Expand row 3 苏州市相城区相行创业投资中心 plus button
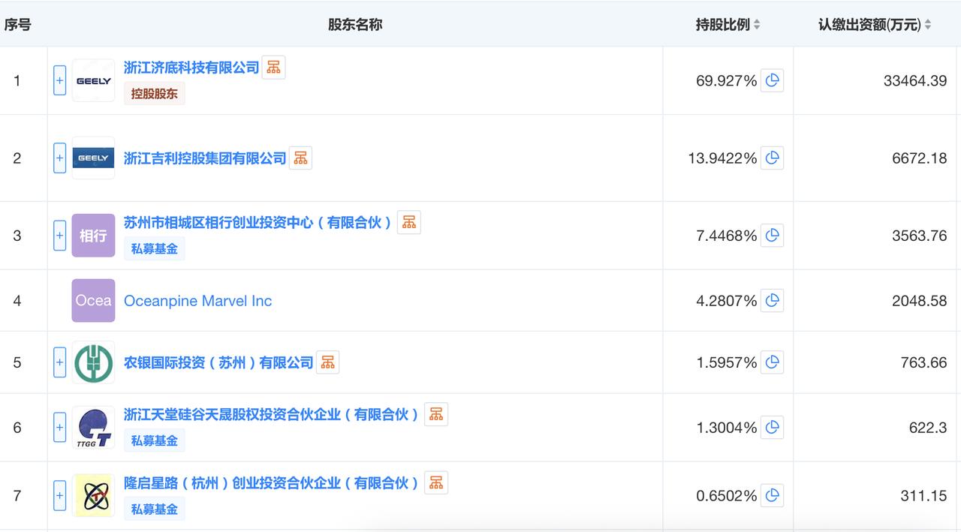961x532 pixels. (x=59, y=236)
